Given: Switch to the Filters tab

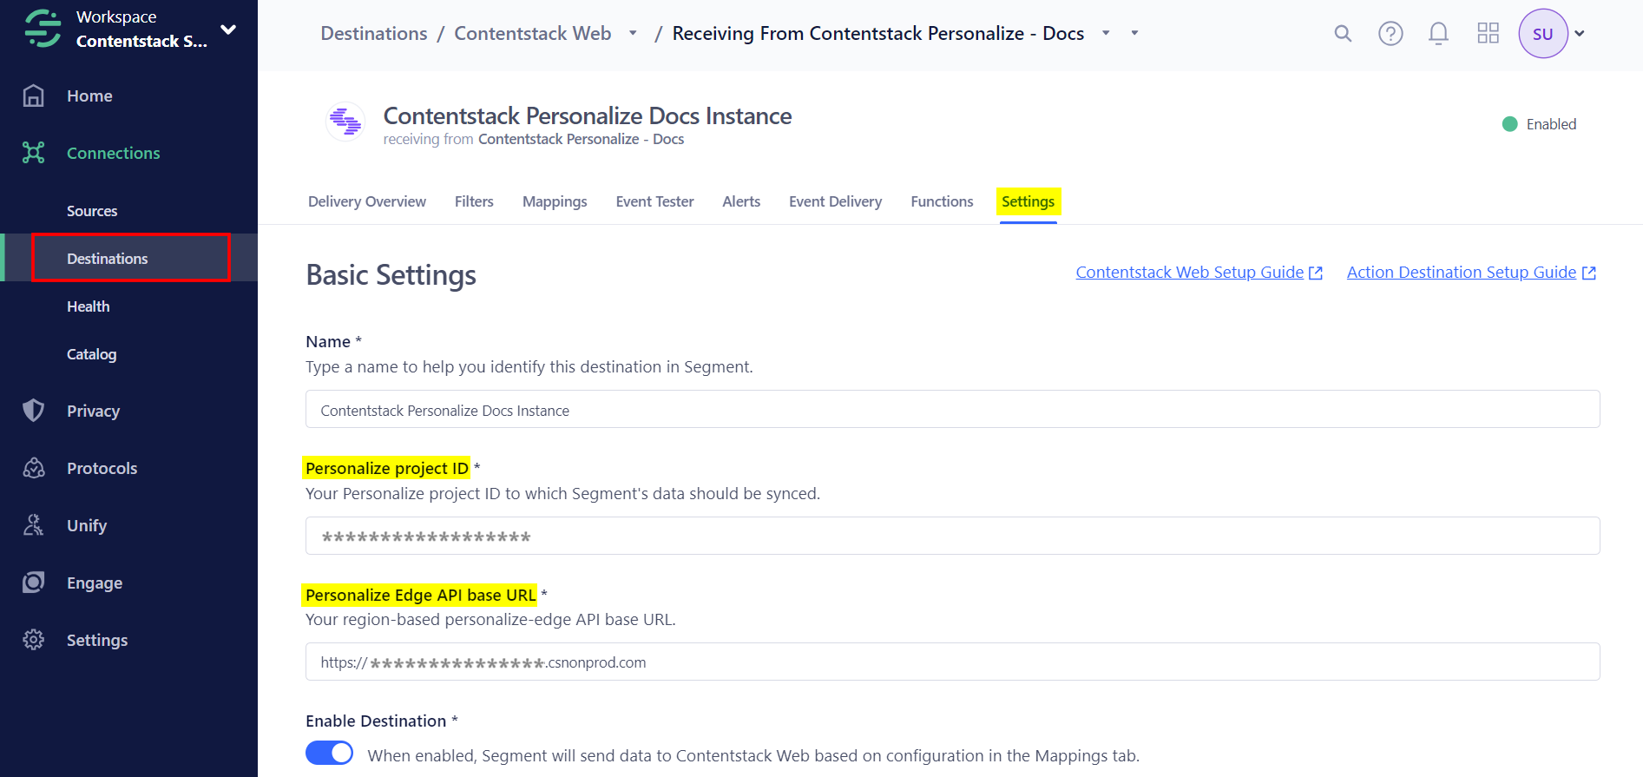Looking at the screenshot, I should [474, 201].
